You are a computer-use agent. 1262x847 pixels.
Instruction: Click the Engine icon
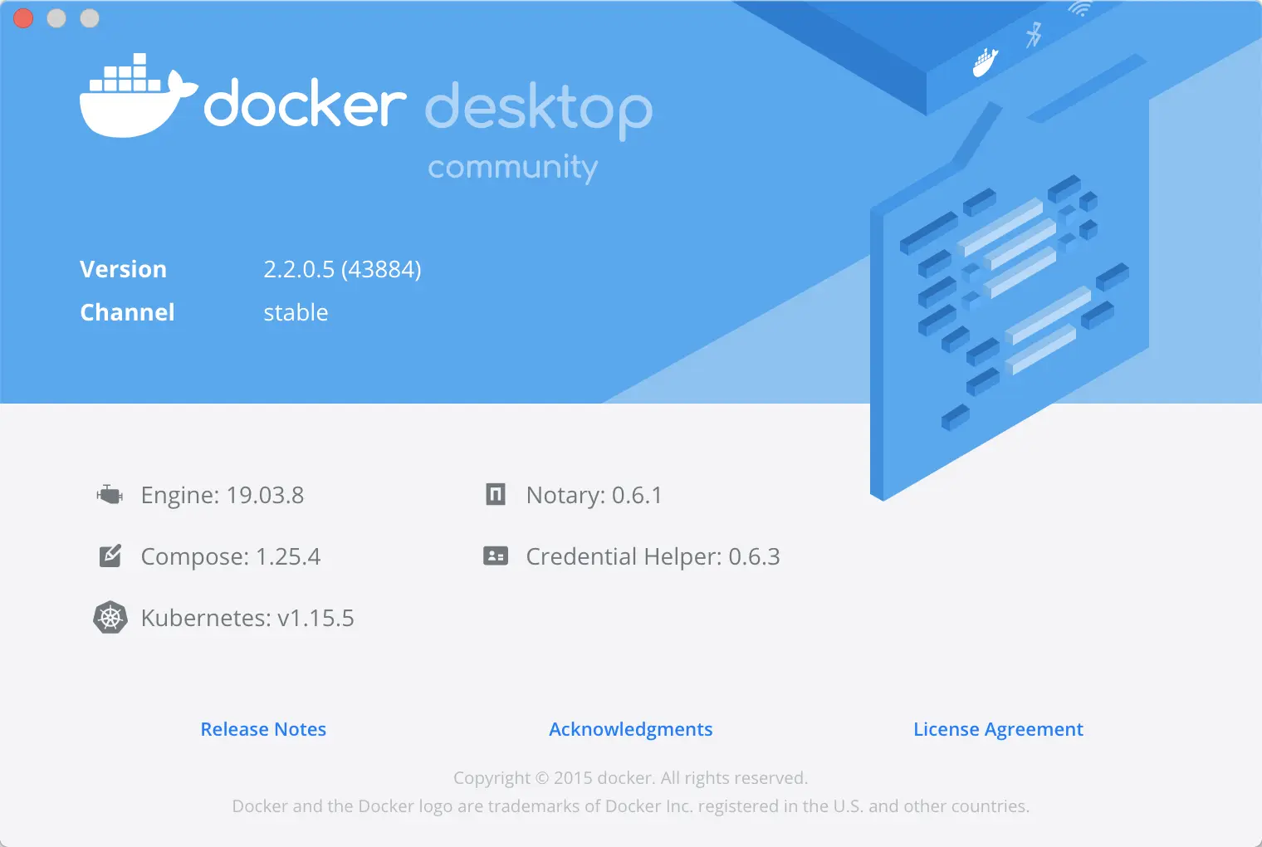(110, 495)
